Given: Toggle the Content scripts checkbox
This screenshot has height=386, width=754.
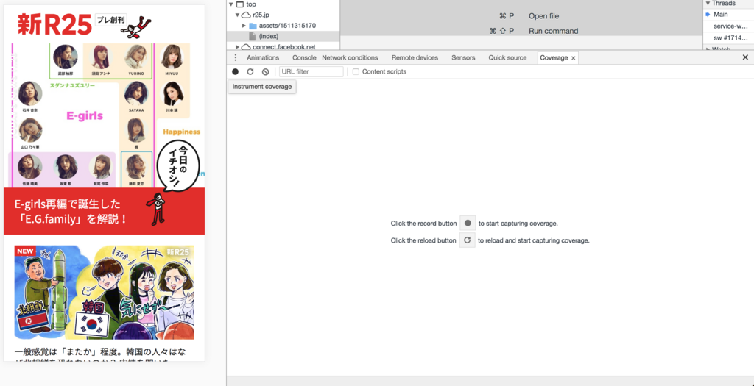Looking at the screenshot, I should click(356, 71).
